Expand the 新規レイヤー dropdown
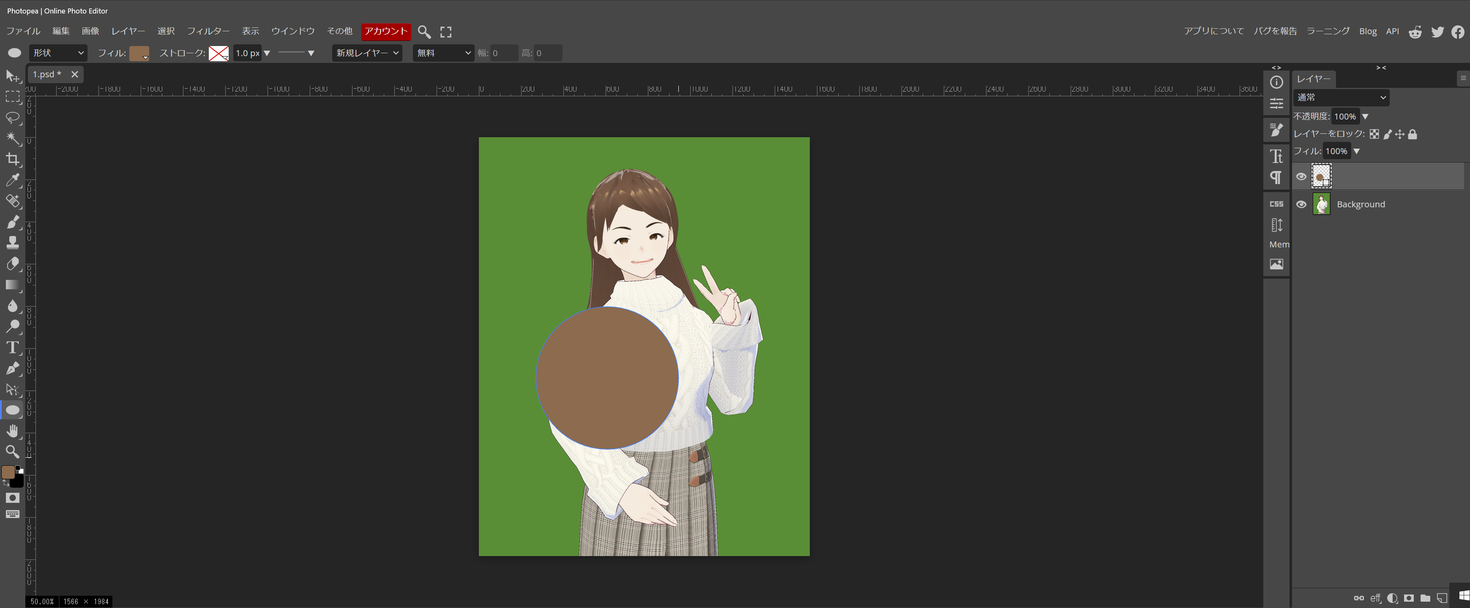 367,53
